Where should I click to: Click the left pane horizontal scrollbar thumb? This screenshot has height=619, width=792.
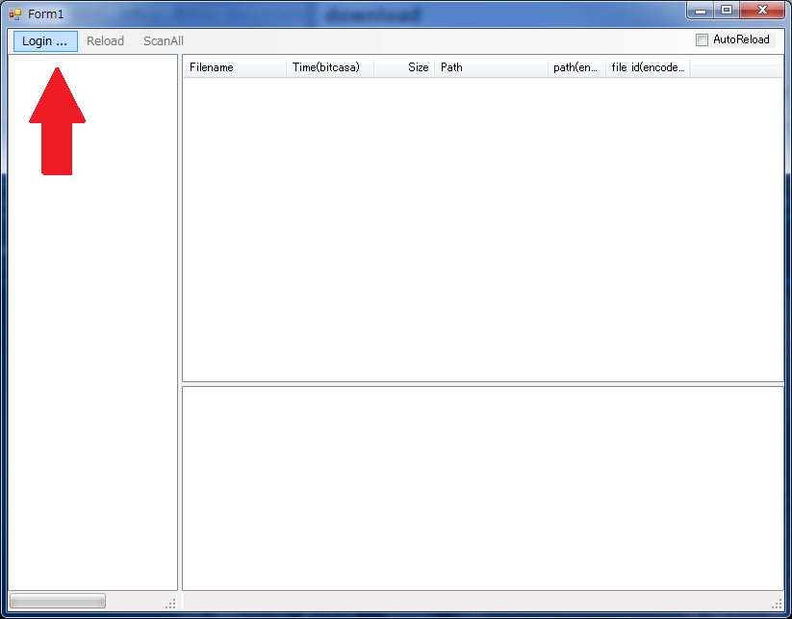[57, 602]
